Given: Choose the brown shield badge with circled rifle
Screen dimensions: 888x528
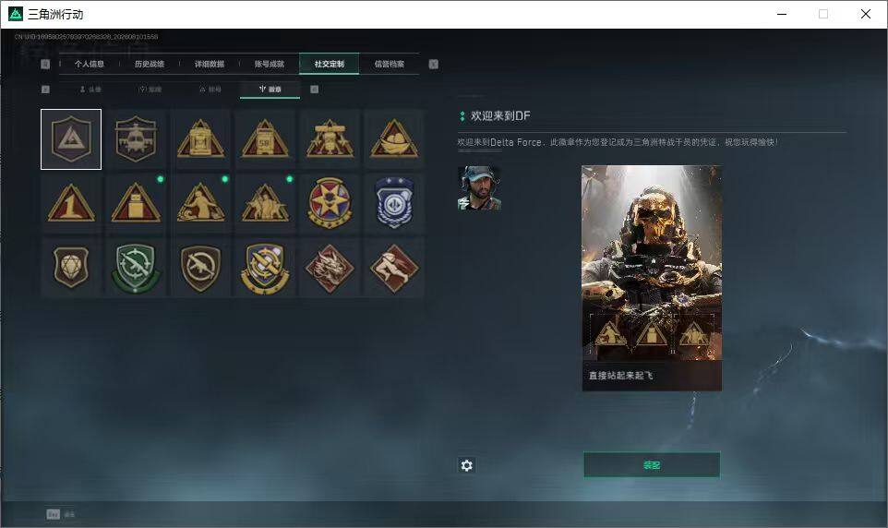Looking at the screenshot, I should click(x=200, y=268).
